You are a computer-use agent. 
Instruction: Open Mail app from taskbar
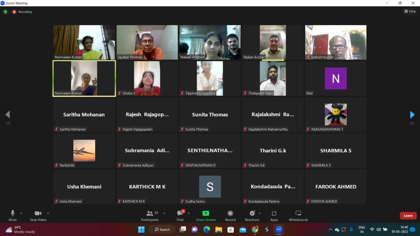243,229
